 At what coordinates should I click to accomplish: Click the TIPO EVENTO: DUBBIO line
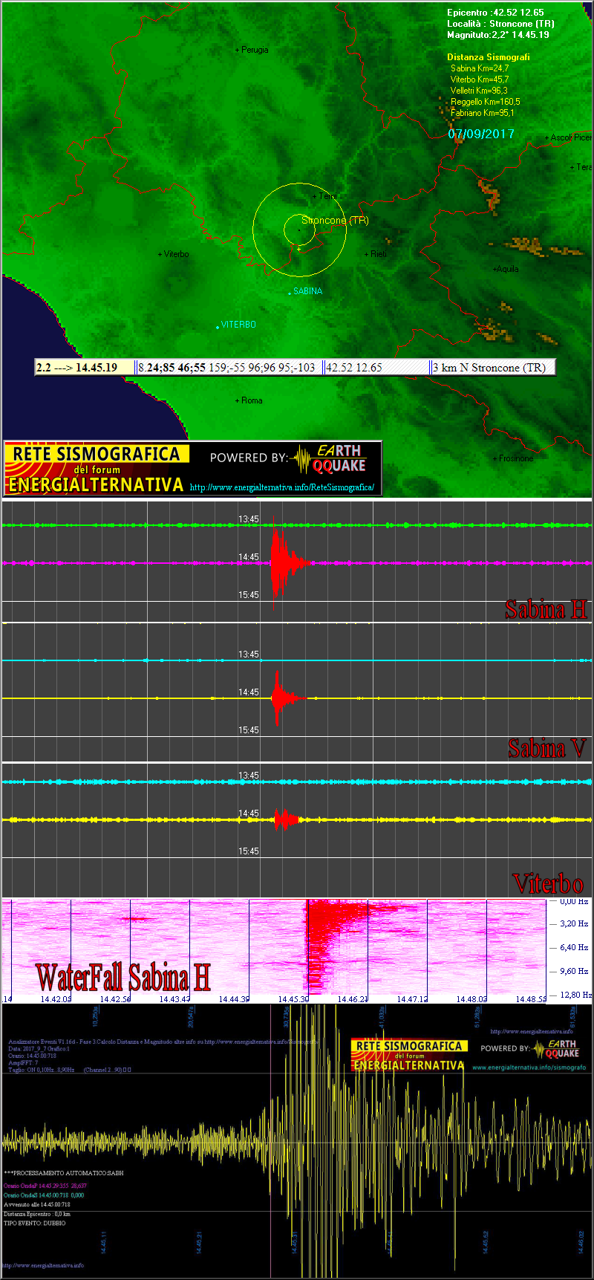34,1223
